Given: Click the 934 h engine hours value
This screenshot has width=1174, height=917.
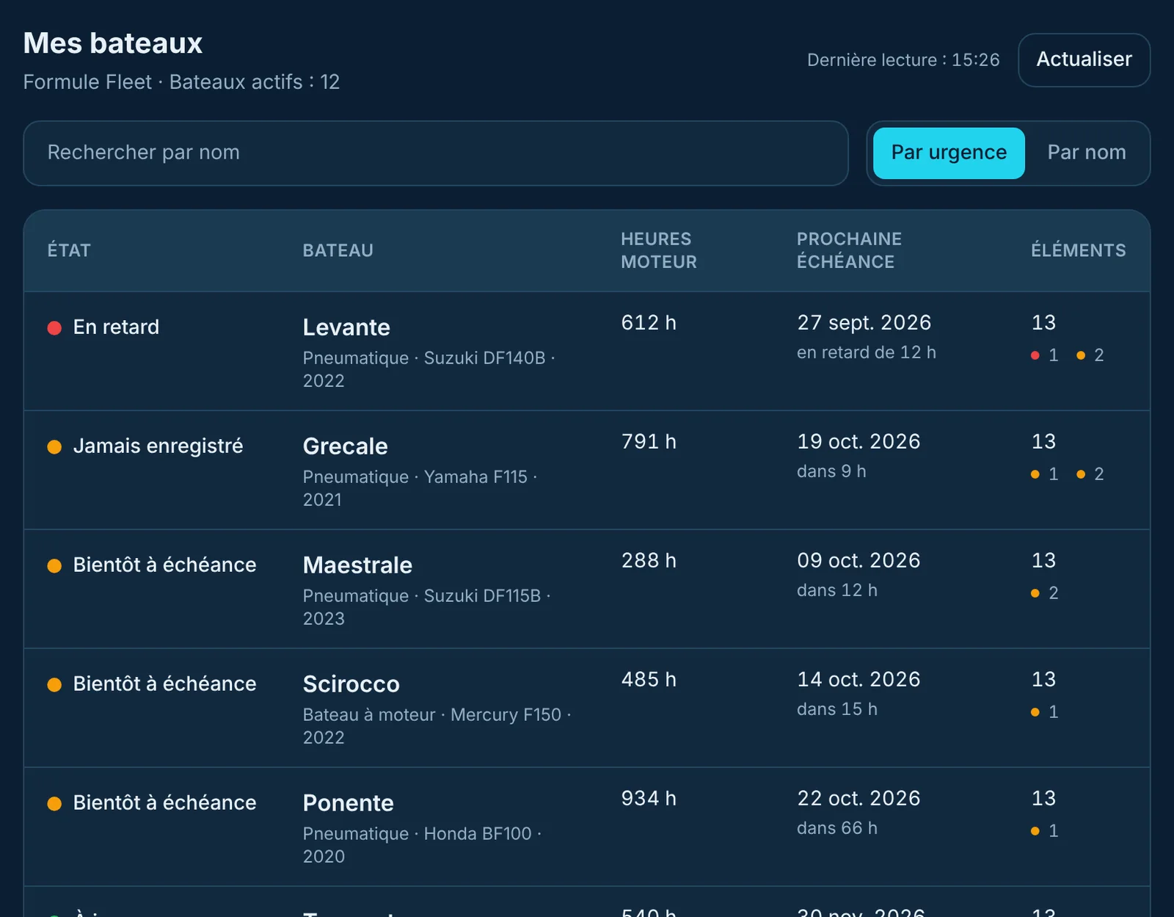Looking at the screenshot, I should 649,799.
